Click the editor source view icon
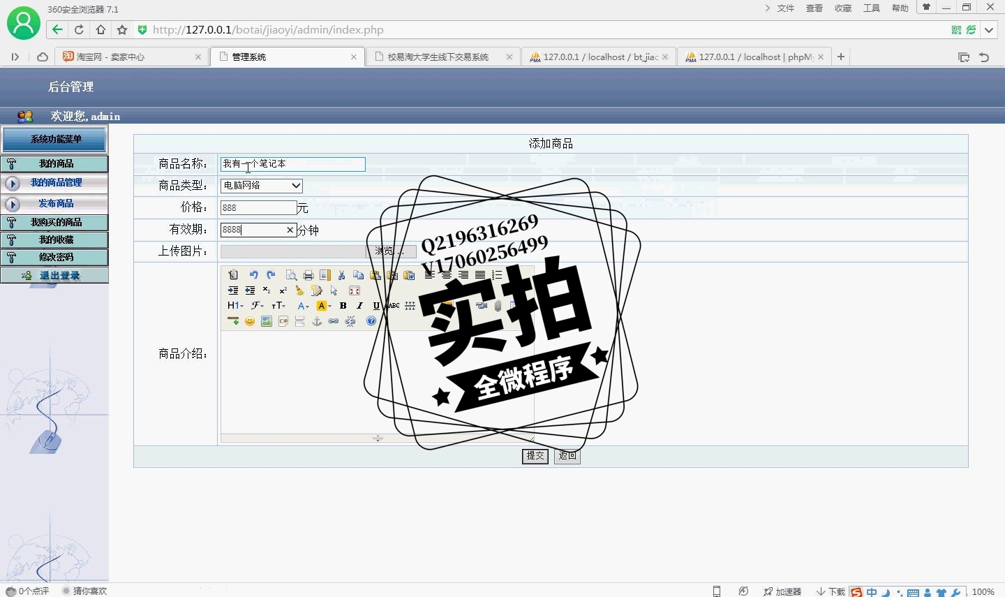 [x=233, y=275]
